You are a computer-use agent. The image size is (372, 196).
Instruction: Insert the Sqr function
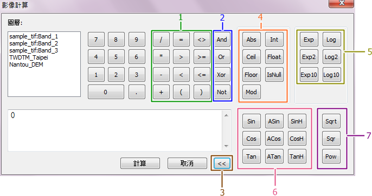pos(331,139)
